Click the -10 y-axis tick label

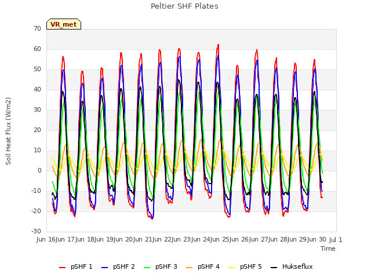(37, 191)
